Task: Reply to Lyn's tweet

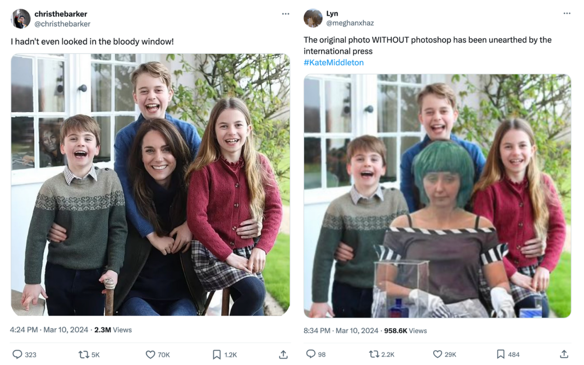Action: [x=310, y=354]
